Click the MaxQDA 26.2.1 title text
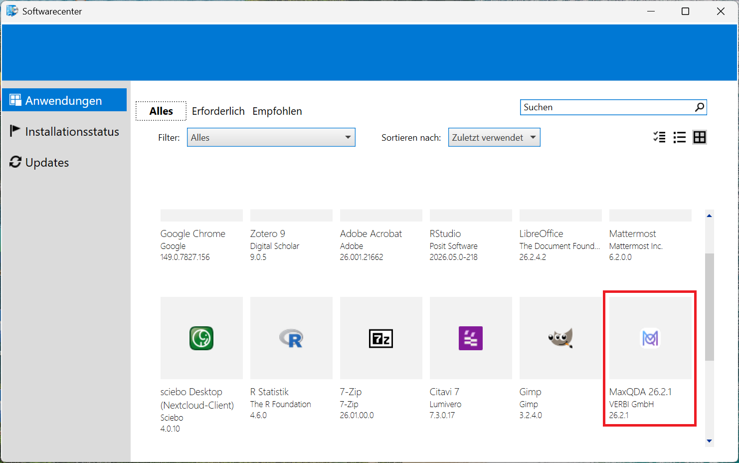 [640, 392]
